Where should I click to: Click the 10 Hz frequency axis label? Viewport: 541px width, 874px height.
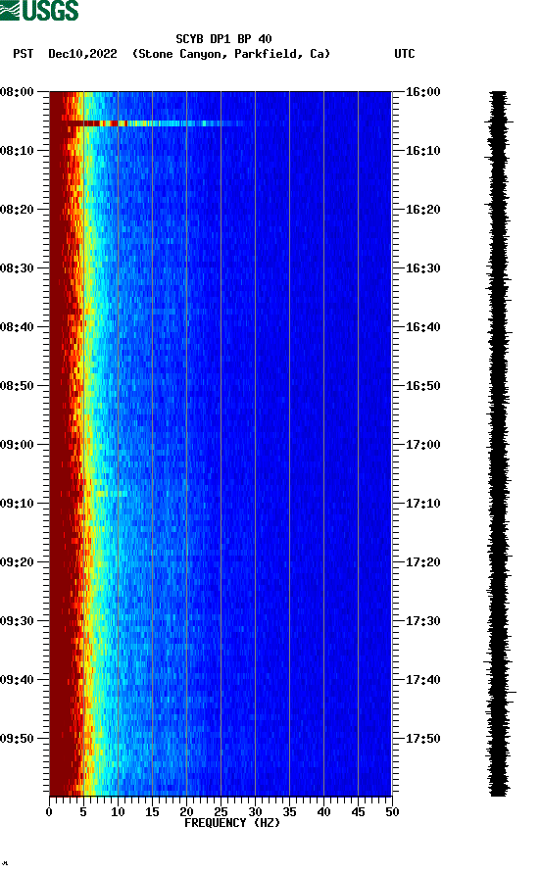[x=118, y=812]
